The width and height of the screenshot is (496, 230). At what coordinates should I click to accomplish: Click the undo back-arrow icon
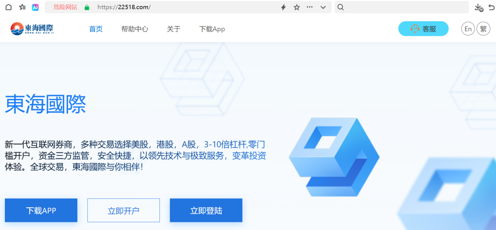coord(492,7)
